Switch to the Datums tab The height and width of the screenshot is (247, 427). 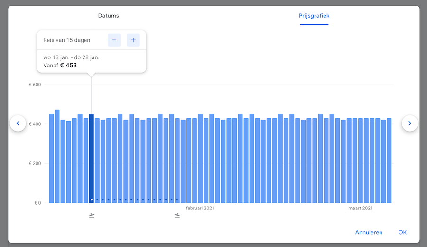point(108,16)
